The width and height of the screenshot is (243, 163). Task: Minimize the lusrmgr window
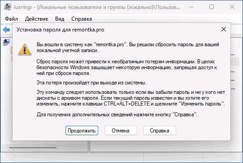(x=191, y=7)
